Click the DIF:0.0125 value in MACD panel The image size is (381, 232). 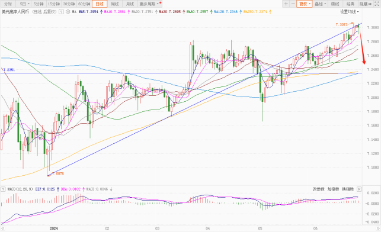point(45,189)
